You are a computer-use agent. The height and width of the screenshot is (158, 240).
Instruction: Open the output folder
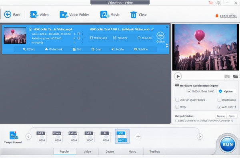[232, 116]
